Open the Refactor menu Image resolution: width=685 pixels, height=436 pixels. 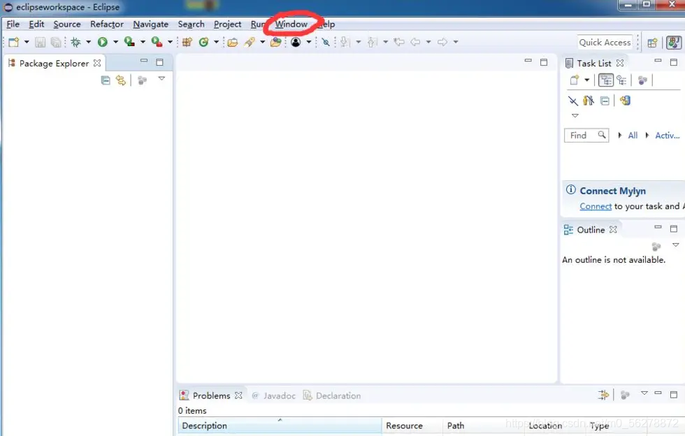click(x=106, y=24)
